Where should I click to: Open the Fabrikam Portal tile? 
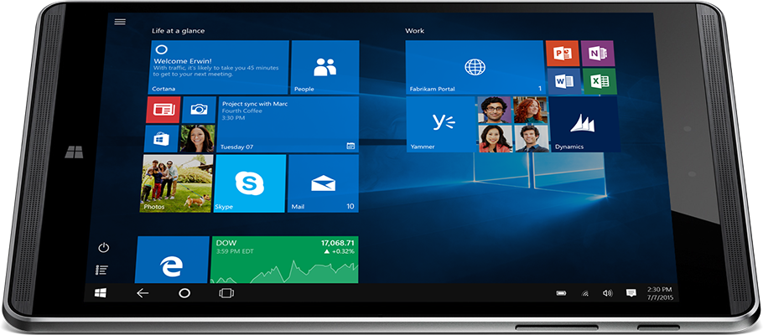point(475,67)
